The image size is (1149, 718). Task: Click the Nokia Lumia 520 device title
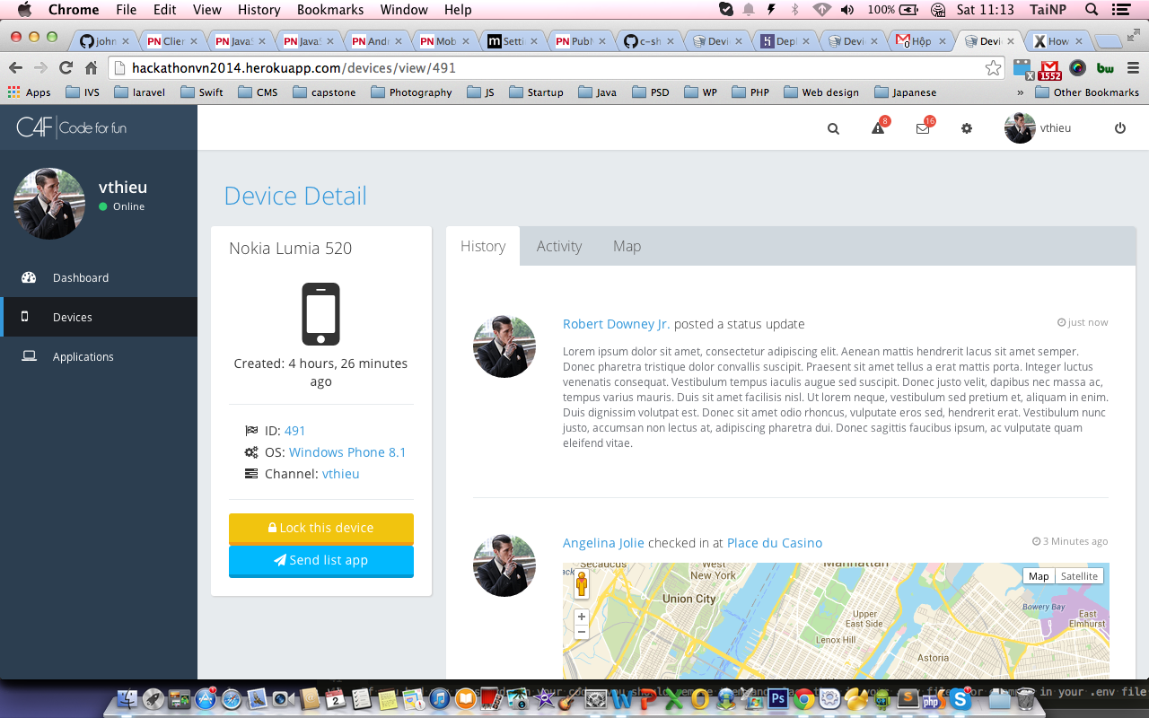coord(290,249)
